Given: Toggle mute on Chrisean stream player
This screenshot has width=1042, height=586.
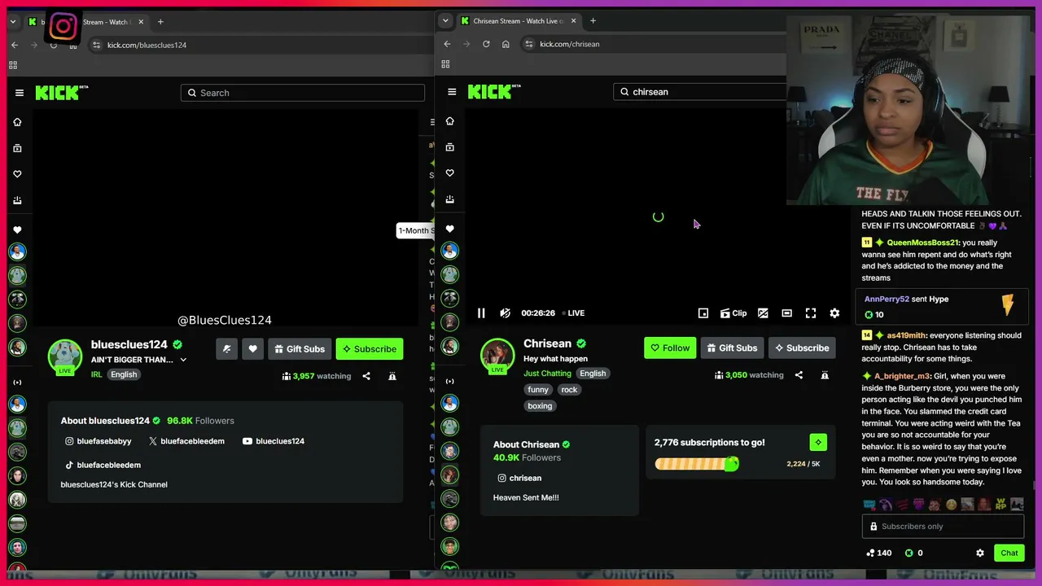Looking at the screenshot, I should click(506, 313).
